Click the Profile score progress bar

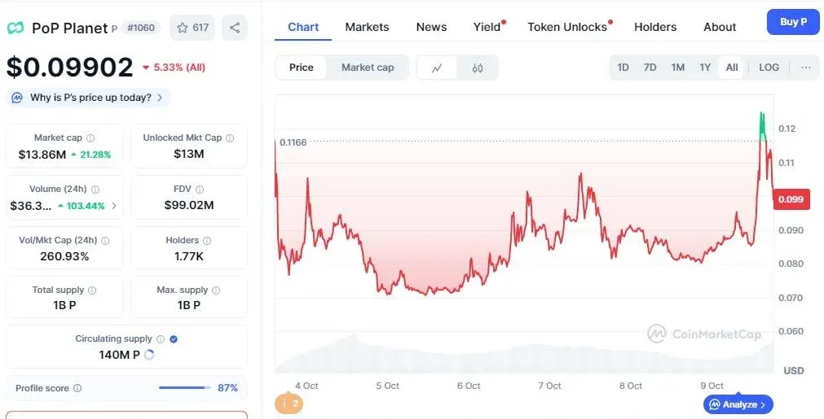point(184,388)
